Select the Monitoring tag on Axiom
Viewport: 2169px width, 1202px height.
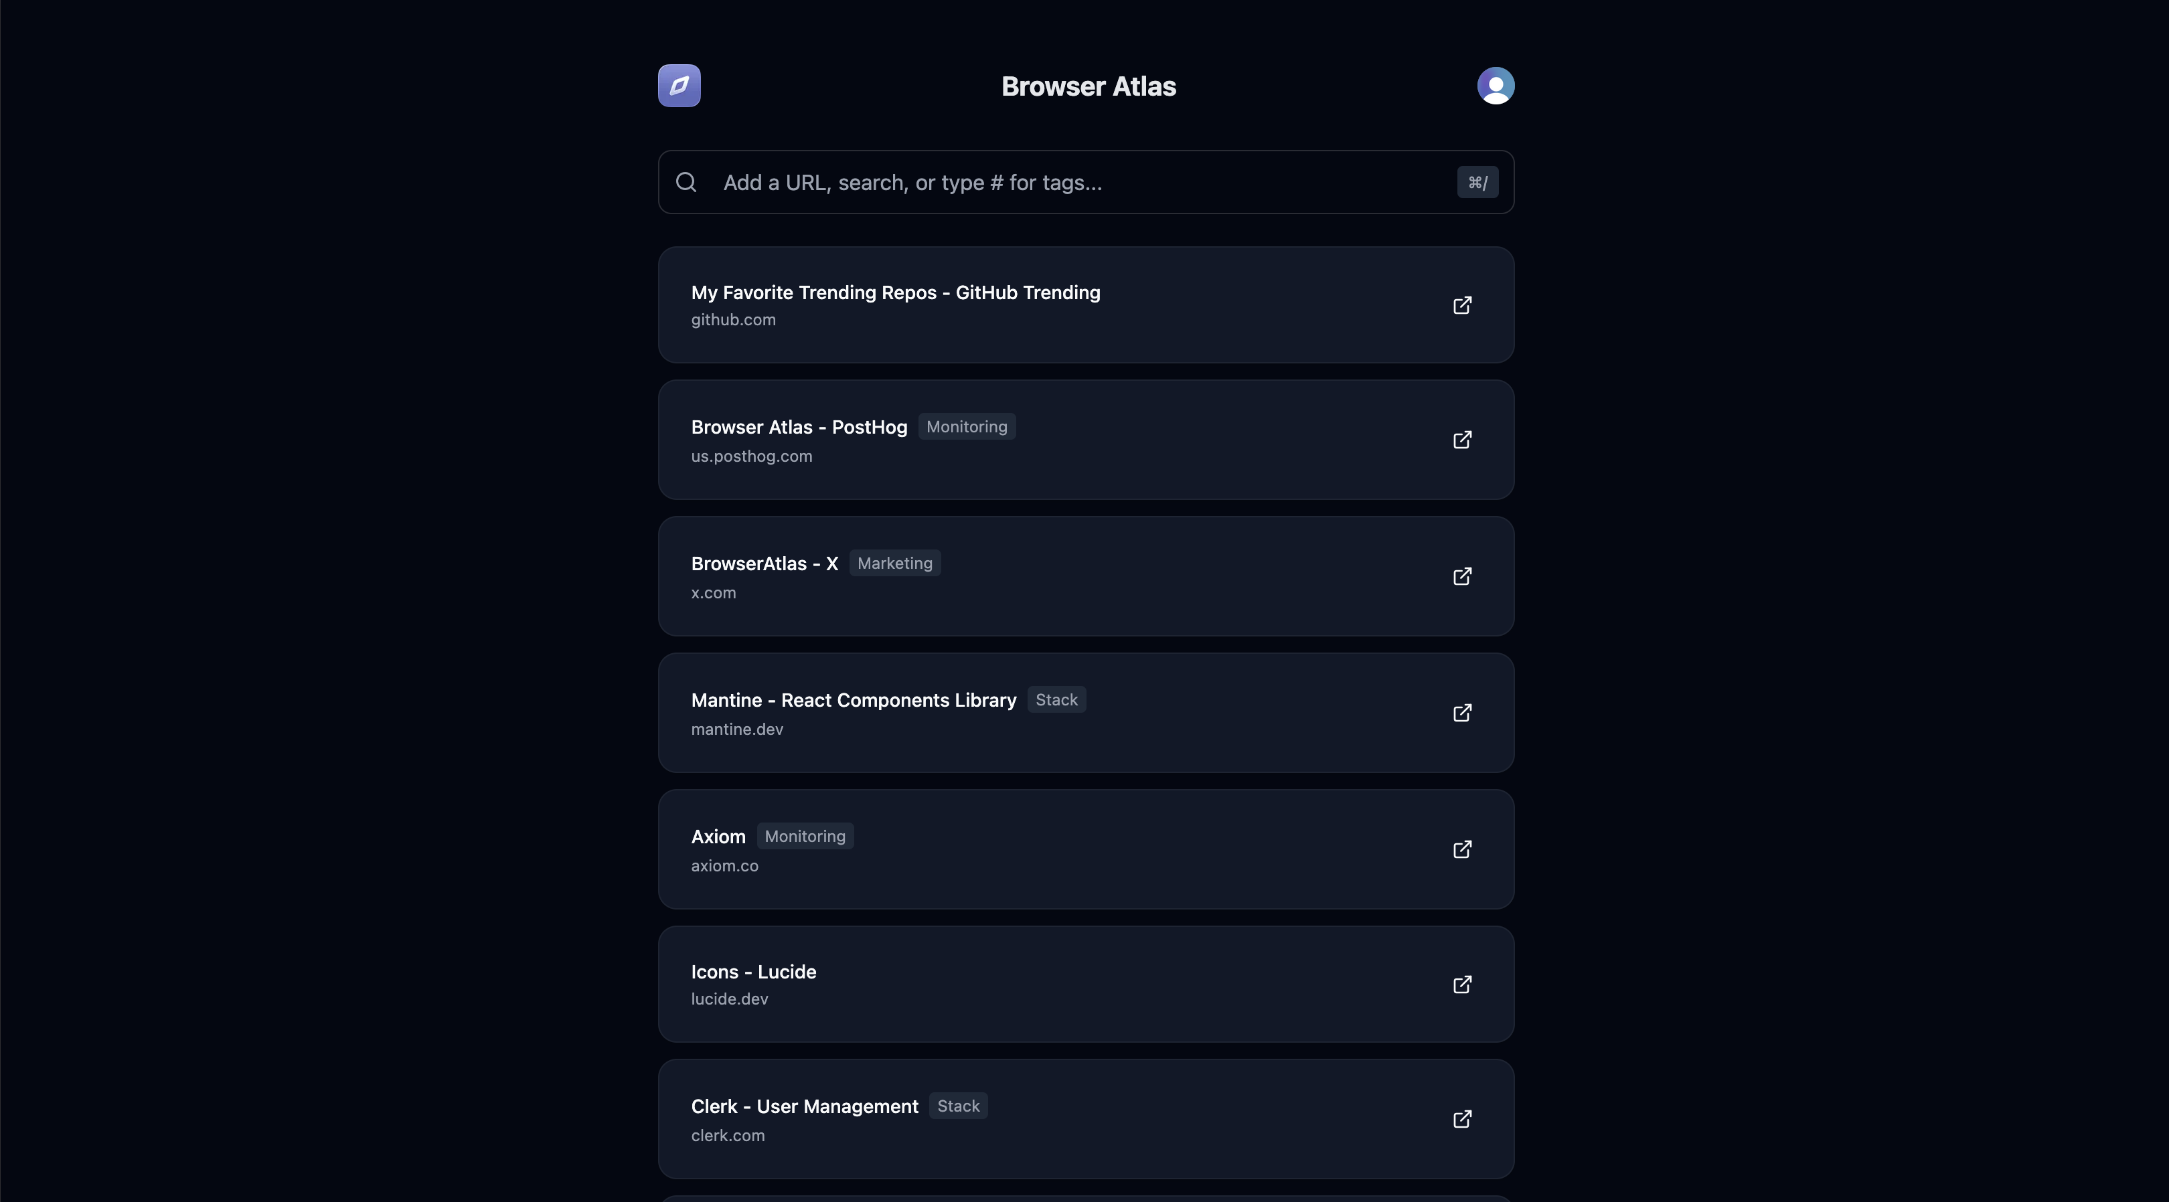click(x=804, y=836)
